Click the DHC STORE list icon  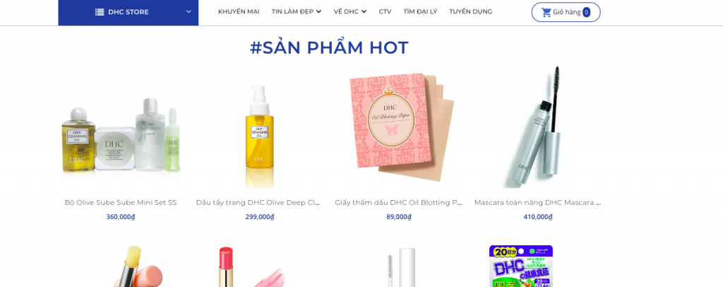point(100,12)
